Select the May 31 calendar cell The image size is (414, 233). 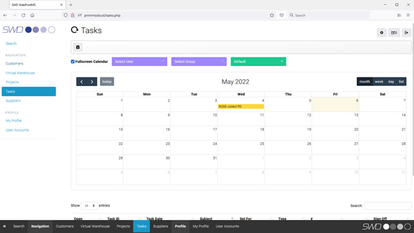pos(194,162)
